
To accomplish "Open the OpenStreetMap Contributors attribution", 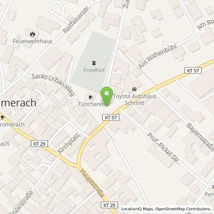I will [183, 209].
